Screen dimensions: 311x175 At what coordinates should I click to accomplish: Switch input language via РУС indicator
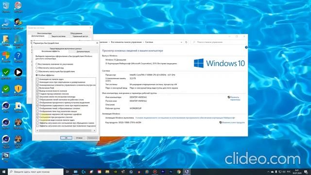point(289,172)
